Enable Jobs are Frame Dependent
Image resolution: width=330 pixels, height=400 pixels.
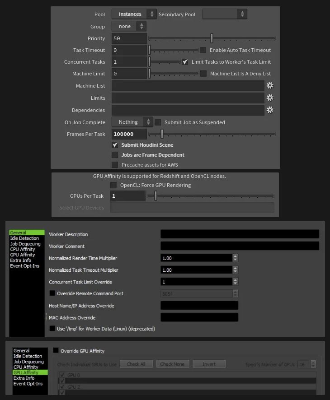[x=115, y=155]
